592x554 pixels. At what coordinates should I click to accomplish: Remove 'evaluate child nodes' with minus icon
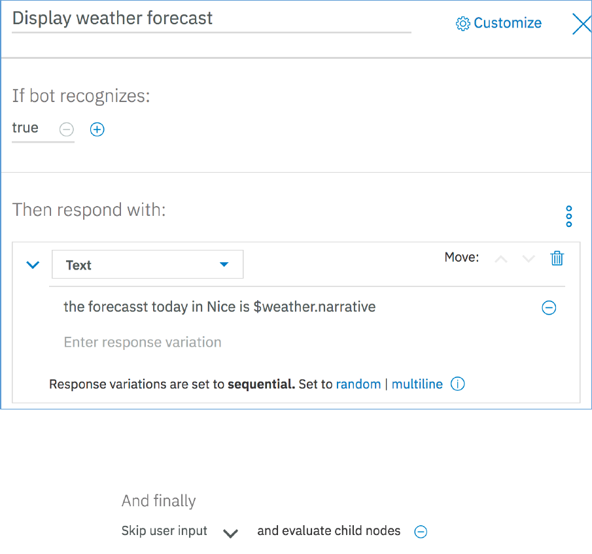421,532
